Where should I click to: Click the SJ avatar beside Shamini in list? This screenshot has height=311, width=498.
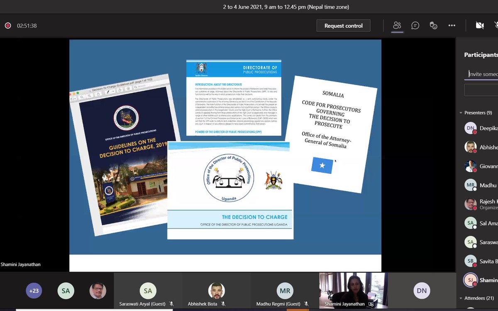(x=470, y=280)
